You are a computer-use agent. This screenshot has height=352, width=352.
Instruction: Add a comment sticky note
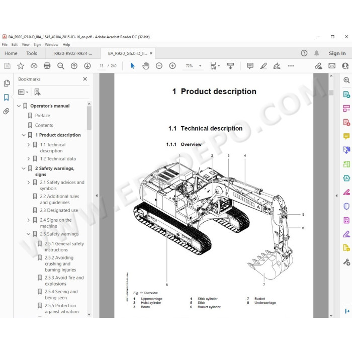tap(250, 66)
